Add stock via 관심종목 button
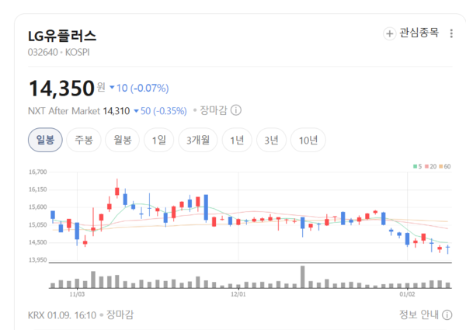Viewport: 466px width, 330px height. click(x=412, y=33)
